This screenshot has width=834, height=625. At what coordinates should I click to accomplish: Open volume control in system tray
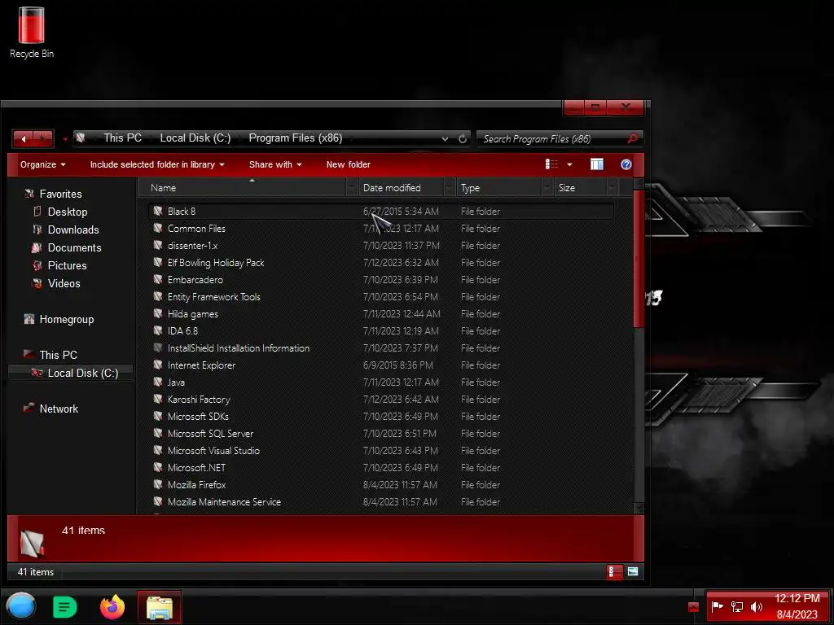pos(757,607)
